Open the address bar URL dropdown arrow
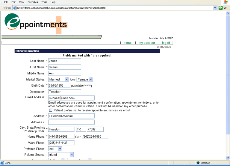 (x=215, y=8)
